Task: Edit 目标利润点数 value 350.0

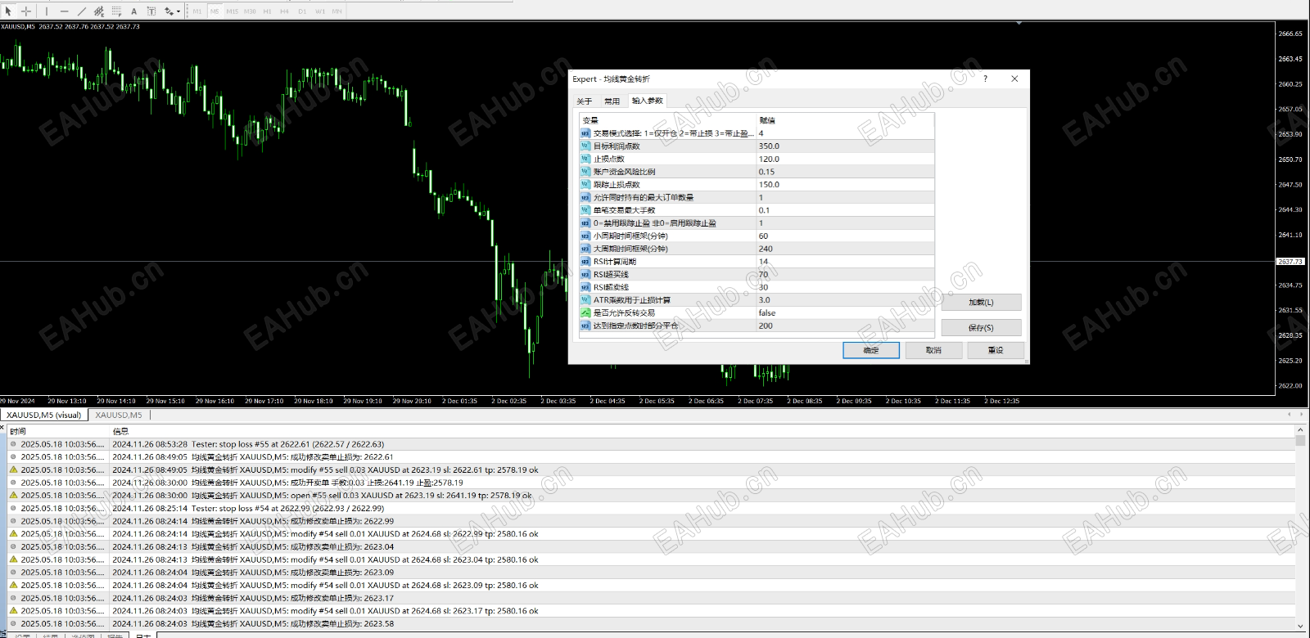Action: point(845,146)
